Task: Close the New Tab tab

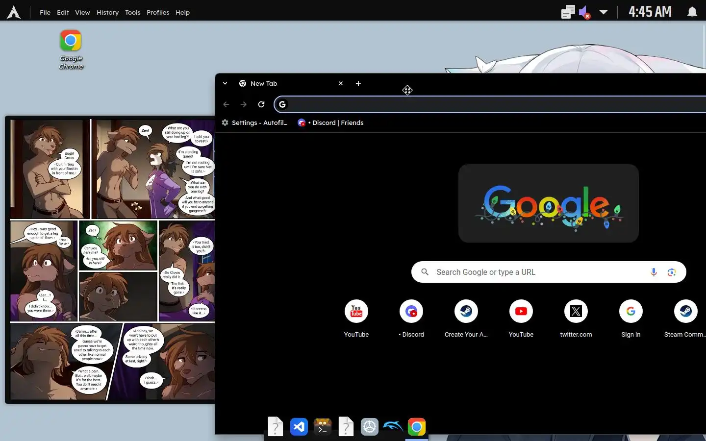Action: point(341,83)
